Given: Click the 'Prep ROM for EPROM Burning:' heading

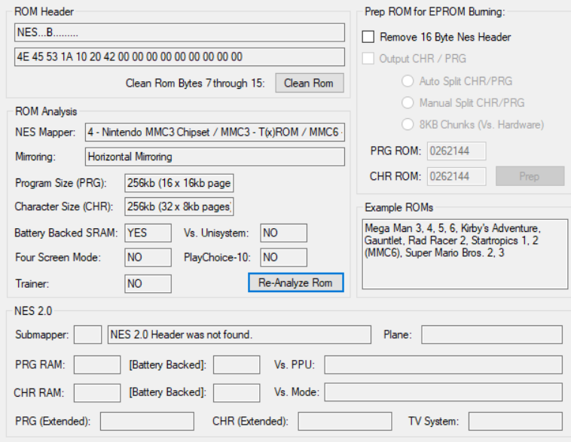Looking at the screenshot, I should click(x=435, y=11).
